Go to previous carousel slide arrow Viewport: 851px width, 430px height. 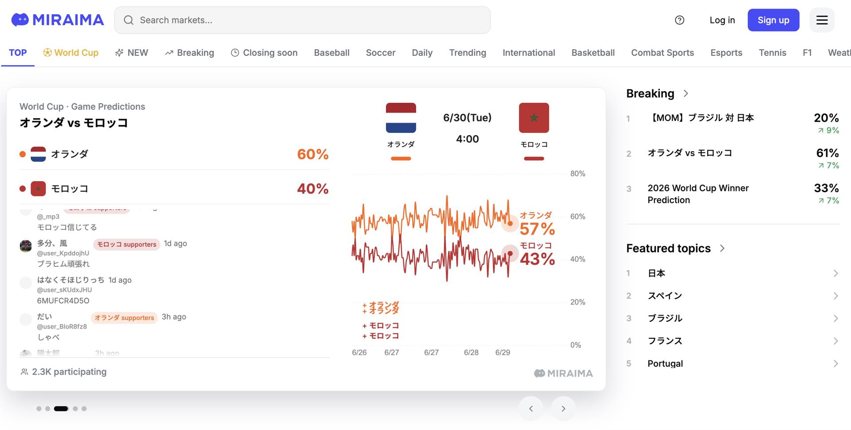(531, 408)
